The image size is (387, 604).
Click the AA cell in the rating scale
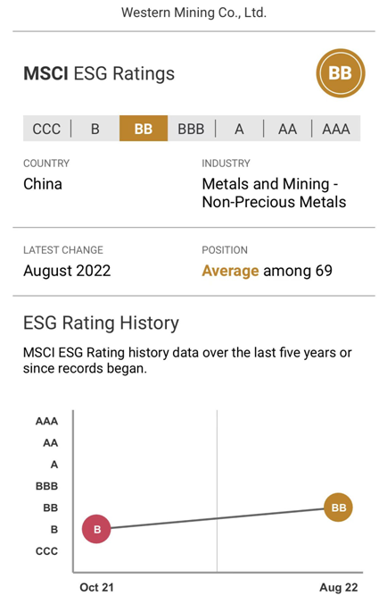point(287,129)
